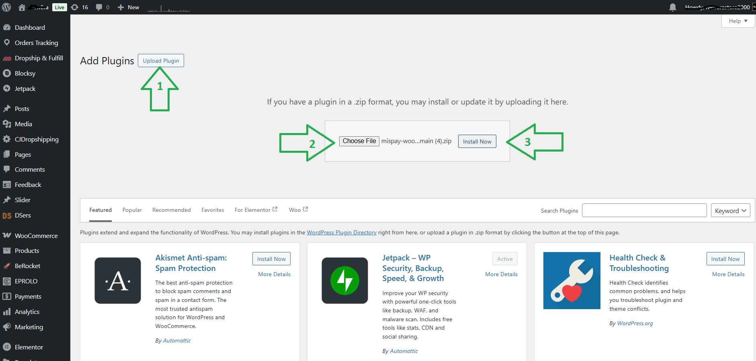This screenshot has width=756, height=361.
Task: Open Jetpack – WP Security title link
Action: tap(413, 268)
